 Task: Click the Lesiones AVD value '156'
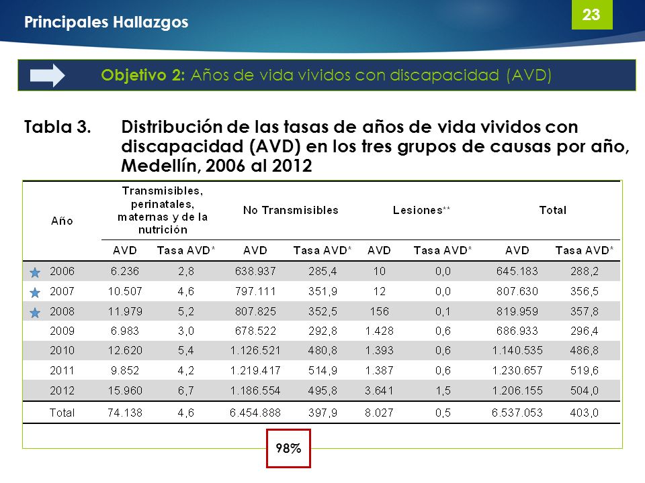click(x=379, y=312)
